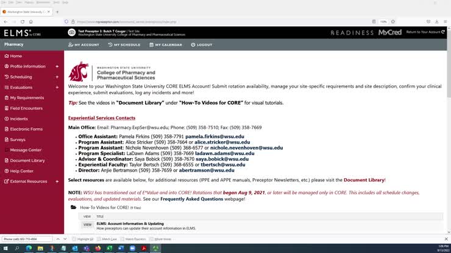Open the My Account menu item
The width and height of the screenshot is (451, 253).
[x=83, y=44]
